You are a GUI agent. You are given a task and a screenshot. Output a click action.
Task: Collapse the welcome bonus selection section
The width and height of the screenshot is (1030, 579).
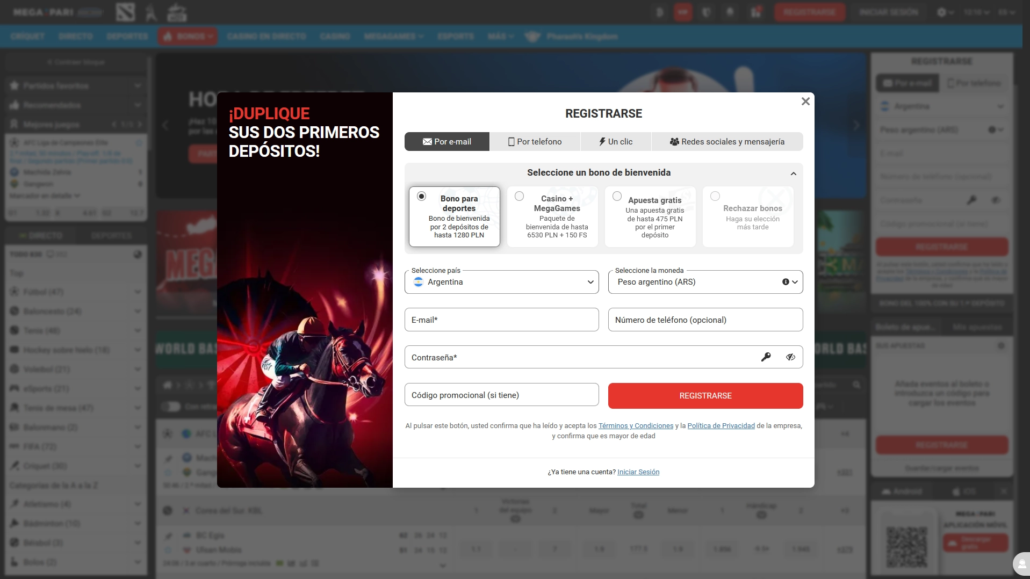(x=793, y=173)
